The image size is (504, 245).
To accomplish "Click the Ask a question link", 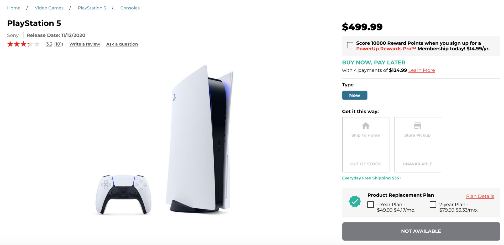I will pos(122,44).
